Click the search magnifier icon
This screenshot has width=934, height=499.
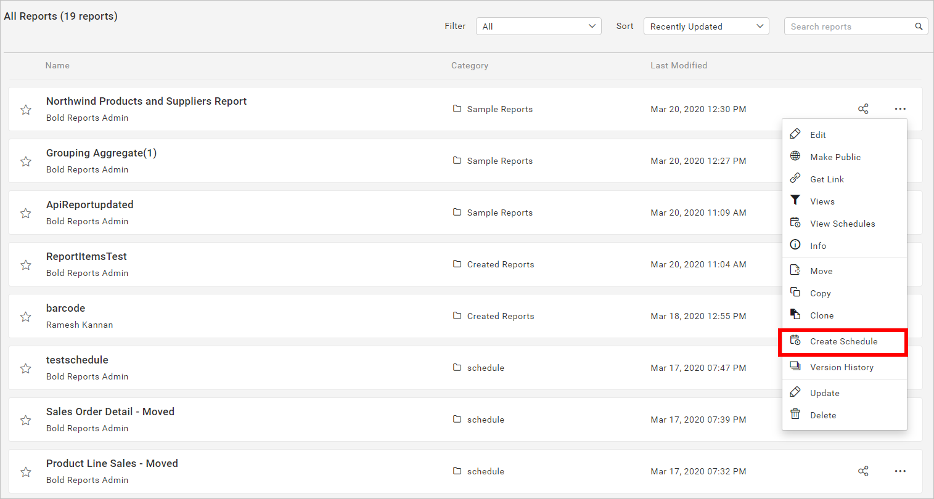[x=918, y=26]
